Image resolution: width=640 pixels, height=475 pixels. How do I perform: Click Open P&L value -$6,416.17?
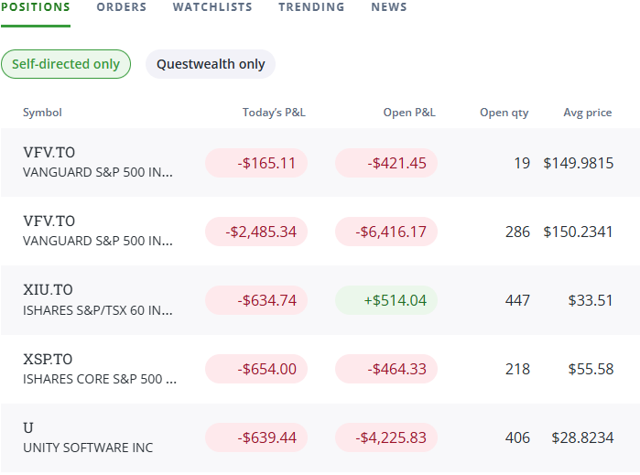click(386, 232)
